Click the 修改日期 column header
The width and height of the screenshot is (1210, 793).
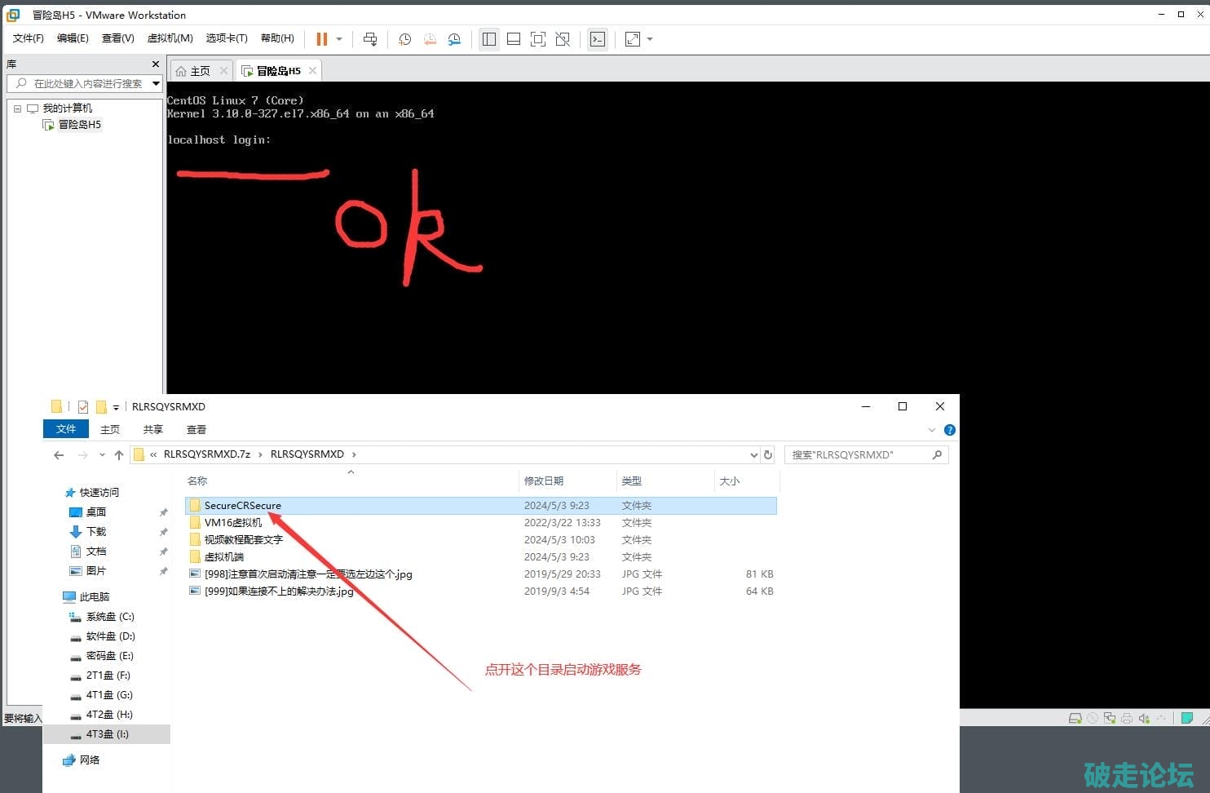(x=544, y=481)
